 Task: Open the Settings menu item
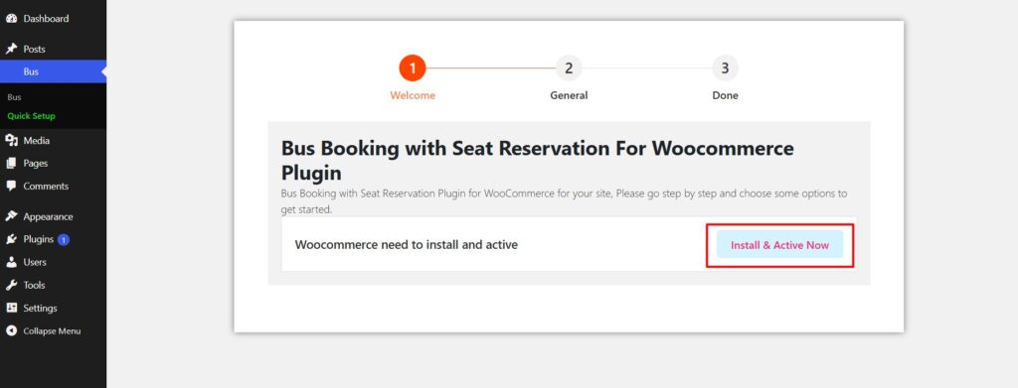(x=54, y=308)
